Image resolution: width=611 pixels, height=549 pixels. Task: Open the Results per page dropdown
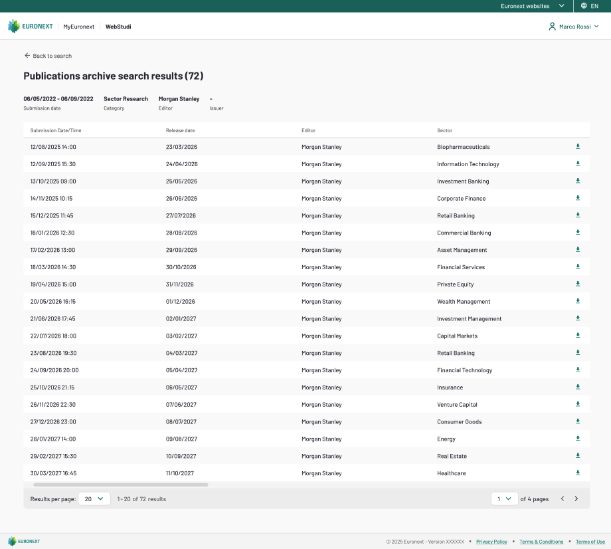coord(94,498)
